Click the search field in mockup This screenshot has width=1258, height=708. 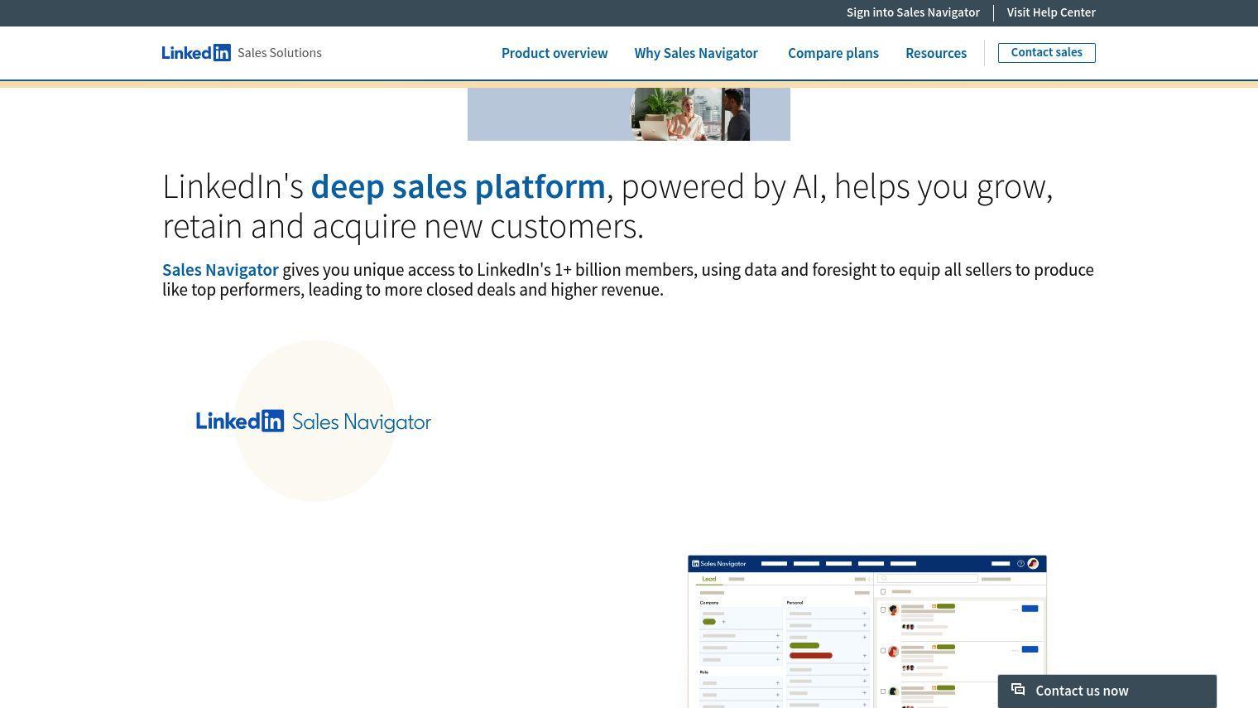(x=927, y=579)
